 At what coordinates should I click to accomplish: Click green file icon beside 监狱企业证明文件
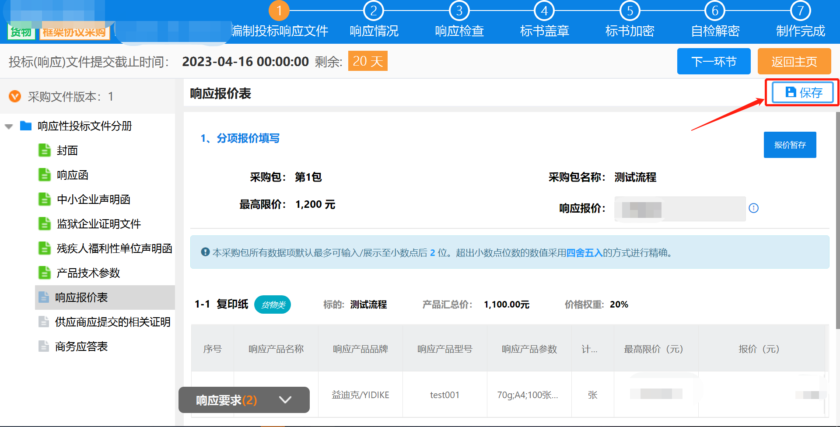click(x=44, y=224)
